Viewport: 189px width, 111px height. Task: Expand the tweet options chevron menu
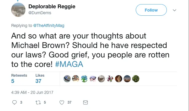point(175,10)
